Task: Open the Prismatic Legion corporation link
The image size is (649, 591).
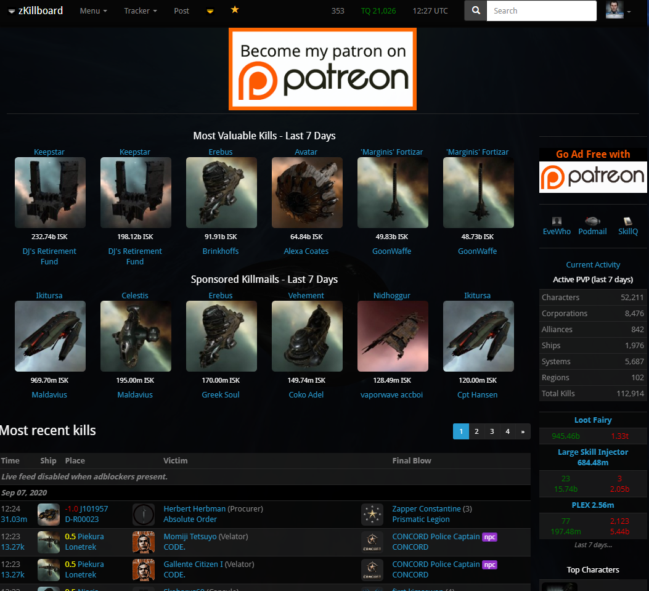Action: point(420,520)
